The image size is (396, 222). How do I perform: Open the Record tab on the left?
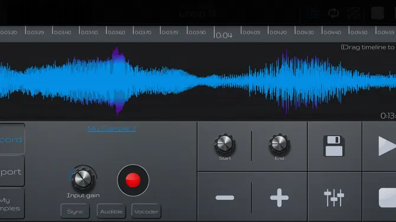12,139
